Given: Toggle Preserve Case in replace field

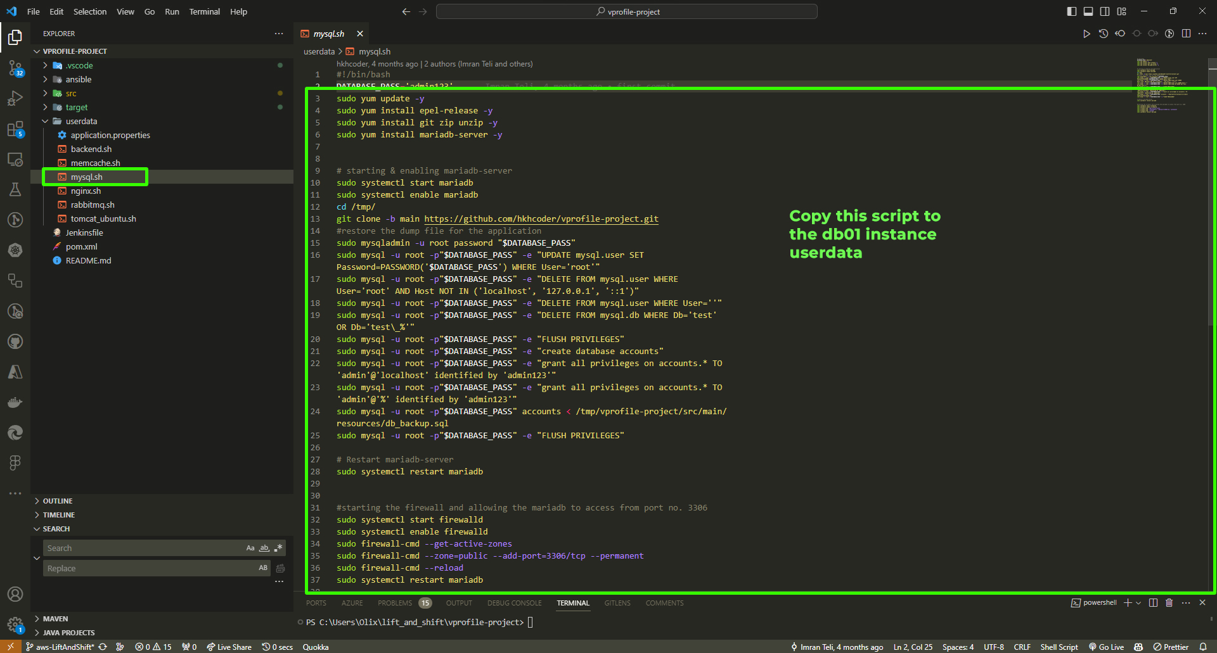Looking at the screenshot, I should point(263,568).
